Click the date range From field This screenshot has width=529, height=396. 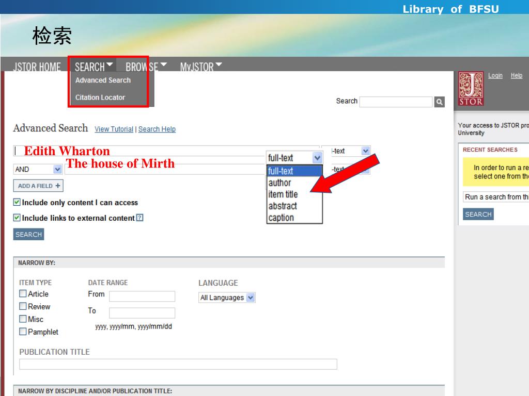click(142, 296)
